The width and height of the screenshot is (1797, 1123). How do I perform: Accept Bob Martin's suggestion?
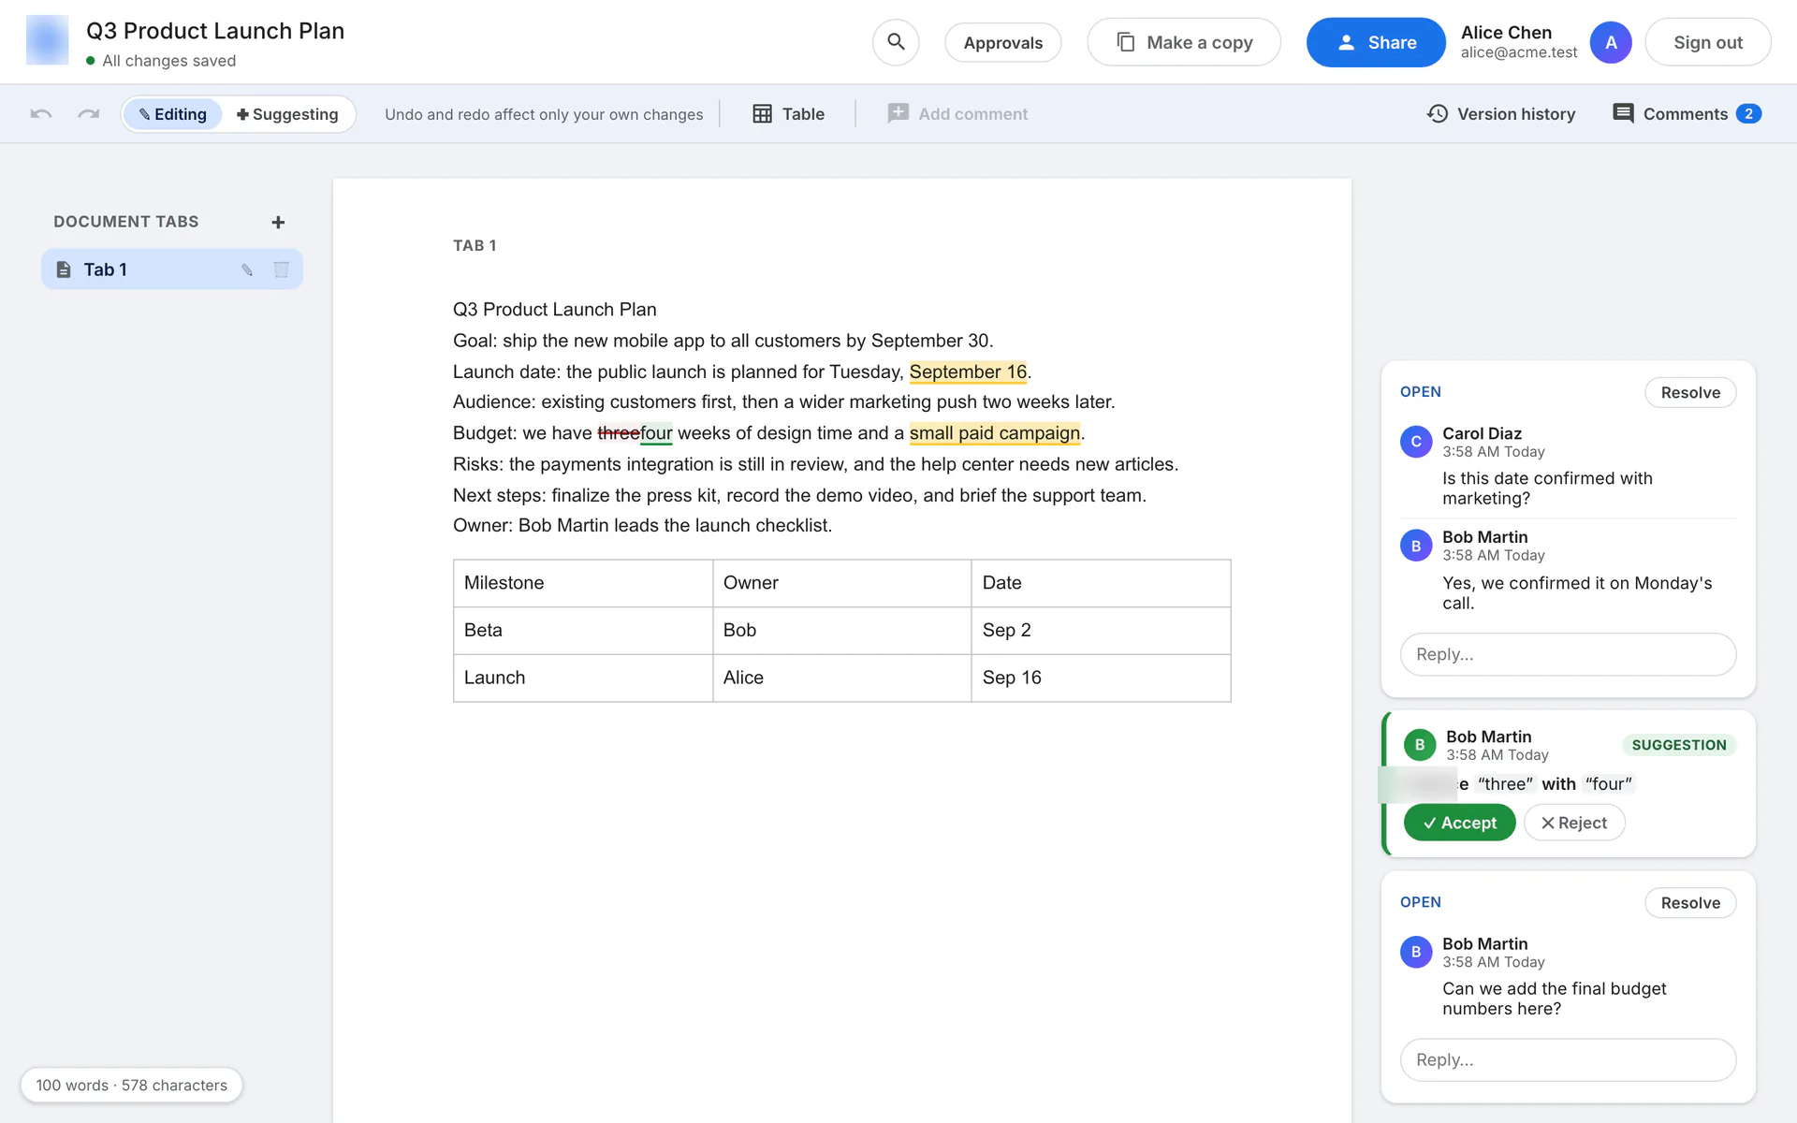coord(1459,823)
